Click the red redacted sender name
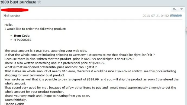 15,10
